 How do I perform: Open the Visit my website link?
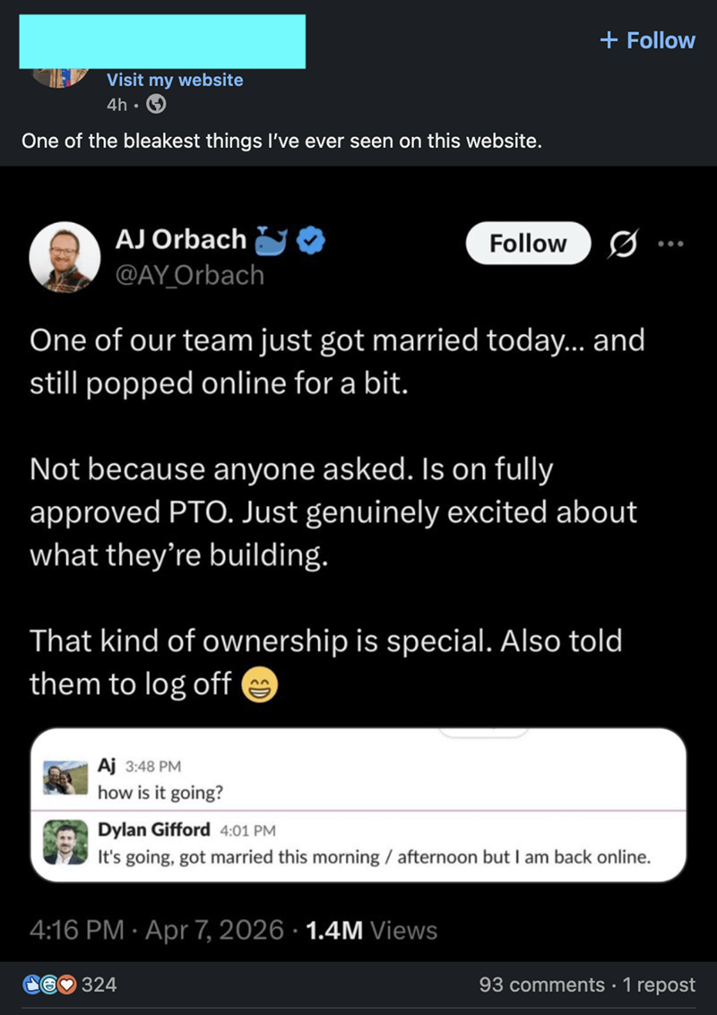pos(174,80)
